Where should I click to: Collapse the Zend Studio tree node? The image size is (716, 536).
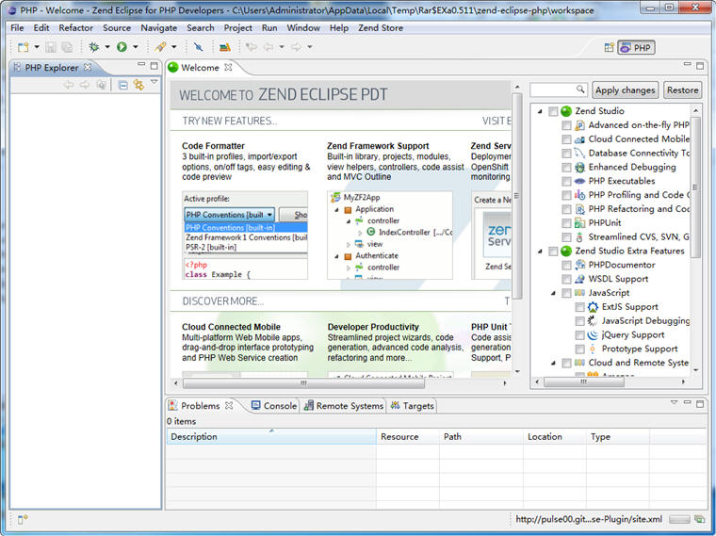tap(541, 111)
